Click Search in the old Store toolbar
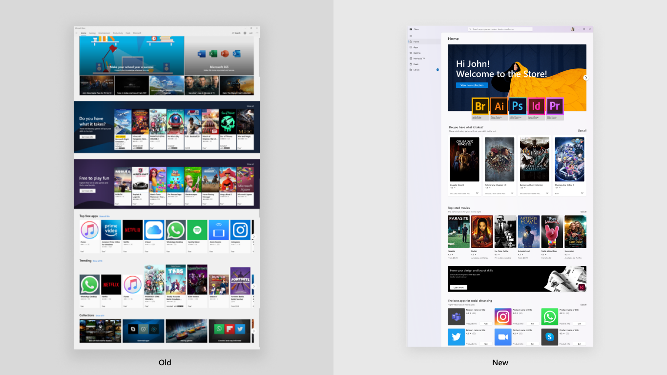667x375 pixels. pyautogui.click(x=236, y=33)
